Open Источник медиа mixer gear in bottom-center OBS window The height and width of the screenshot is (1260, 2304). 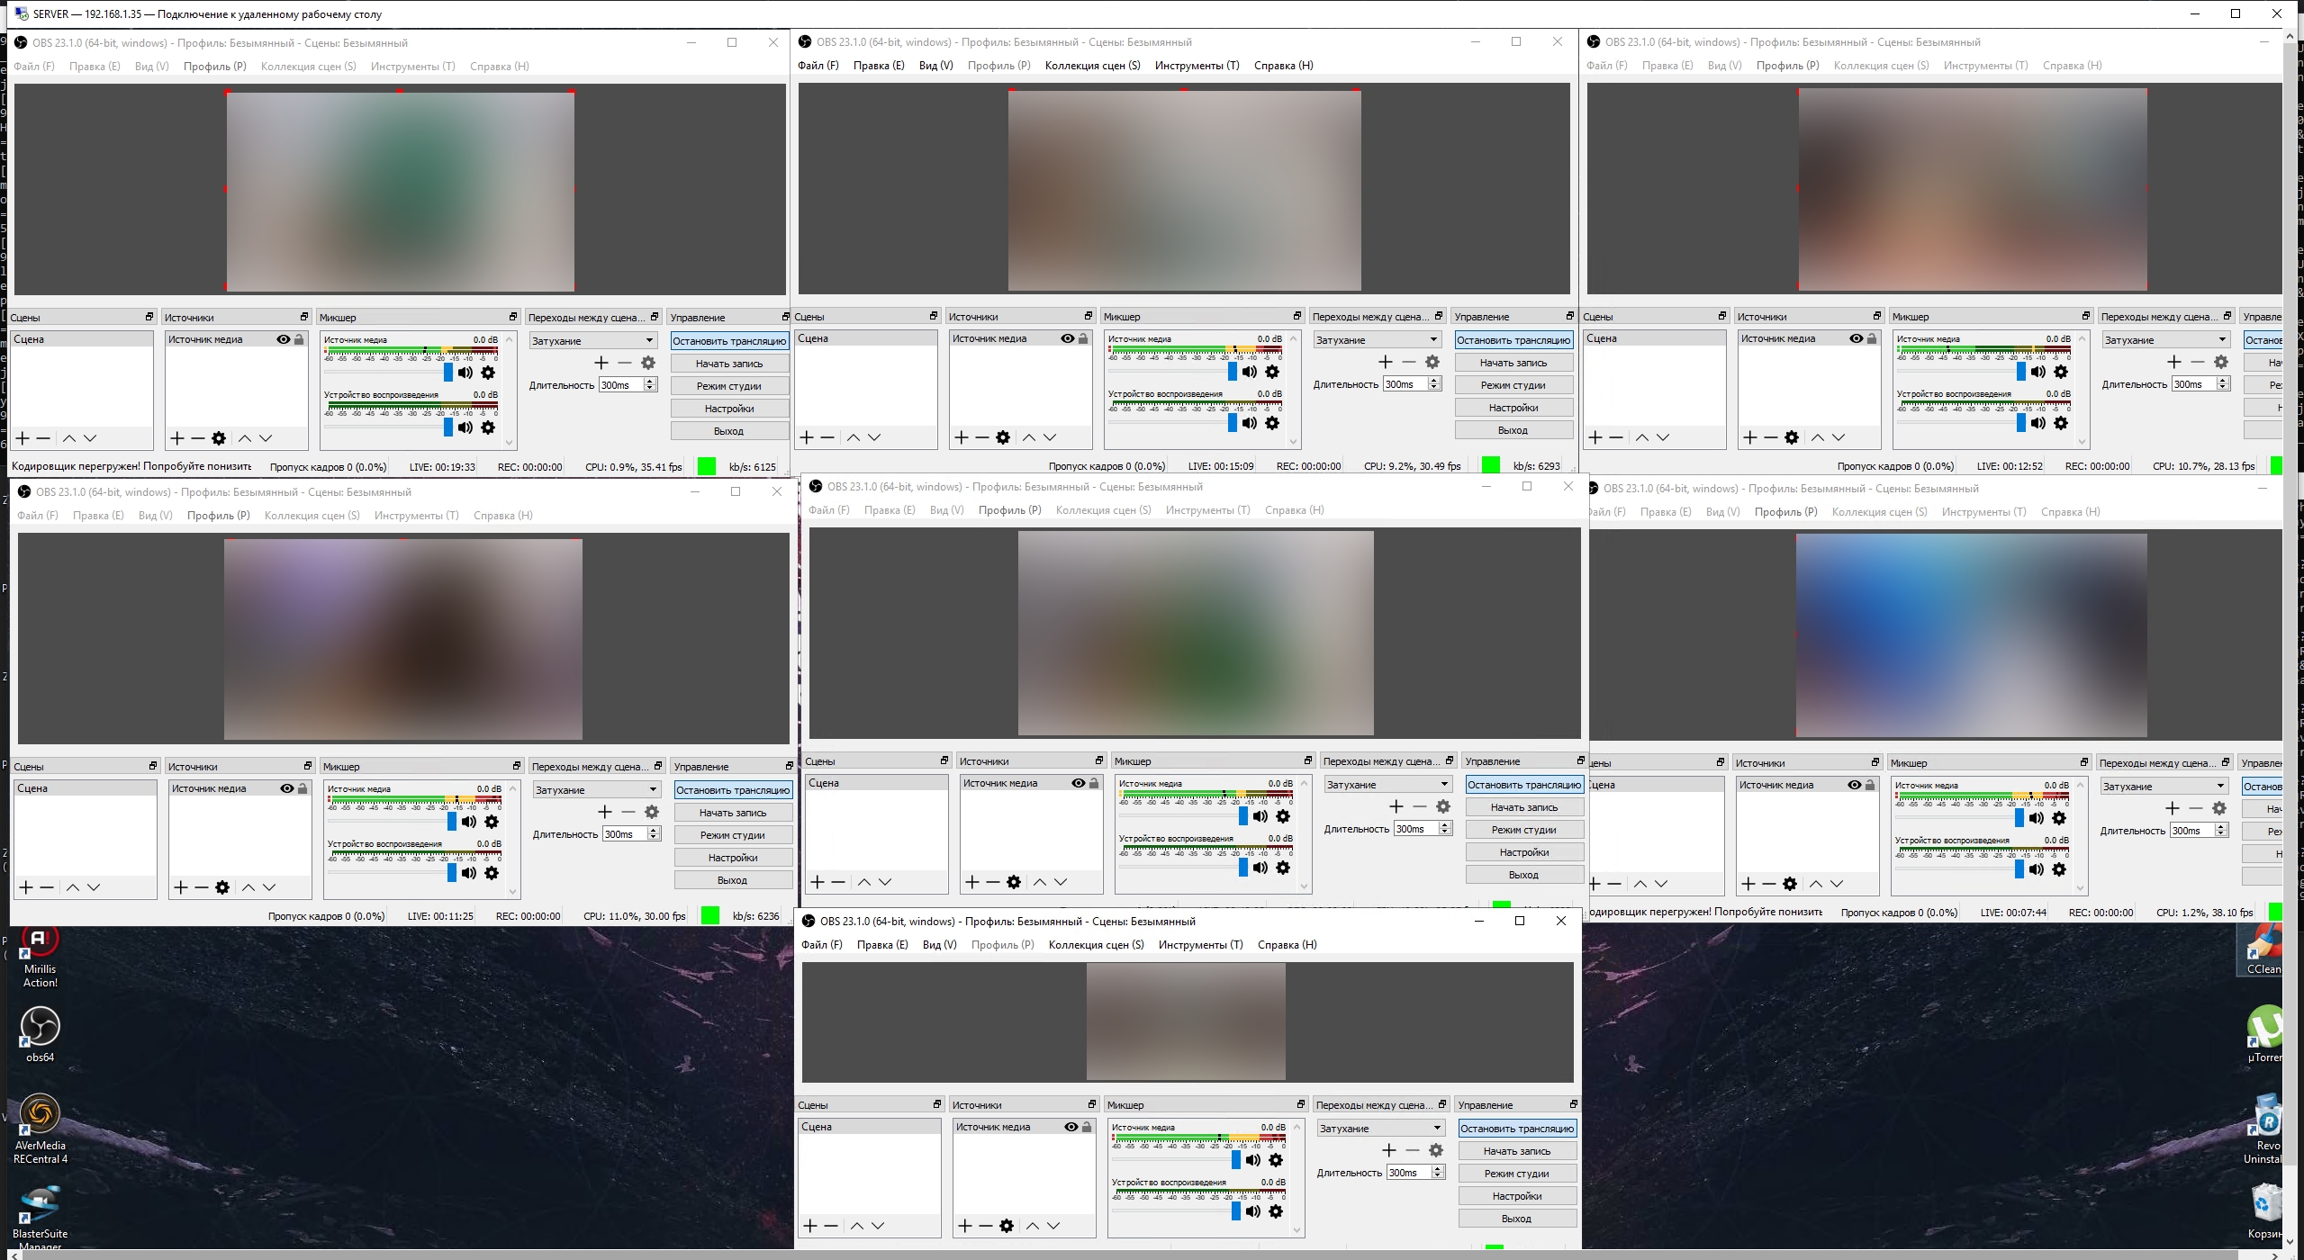pos(1276,1160)
